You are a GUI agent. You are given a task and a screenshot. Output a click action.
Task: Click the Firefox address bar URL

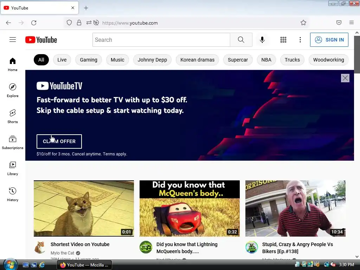pos(130,23)
